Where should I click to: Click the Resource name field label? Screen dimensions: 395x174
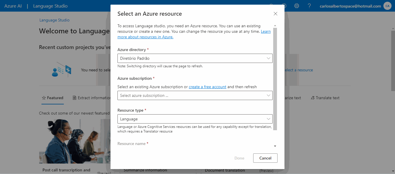point(133,144)
